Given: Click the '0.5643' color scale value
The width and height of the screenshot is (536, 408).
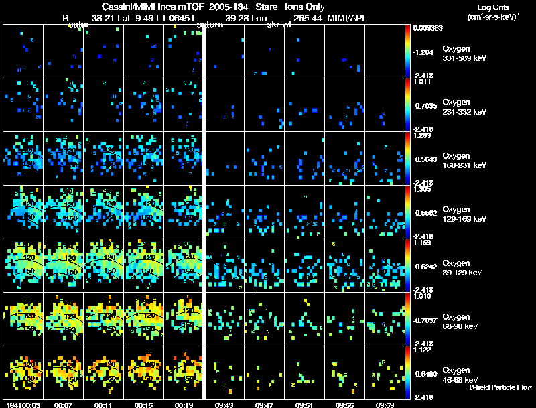Looking at the screenshot, I should pyautogui.click(x=426, y=159).
